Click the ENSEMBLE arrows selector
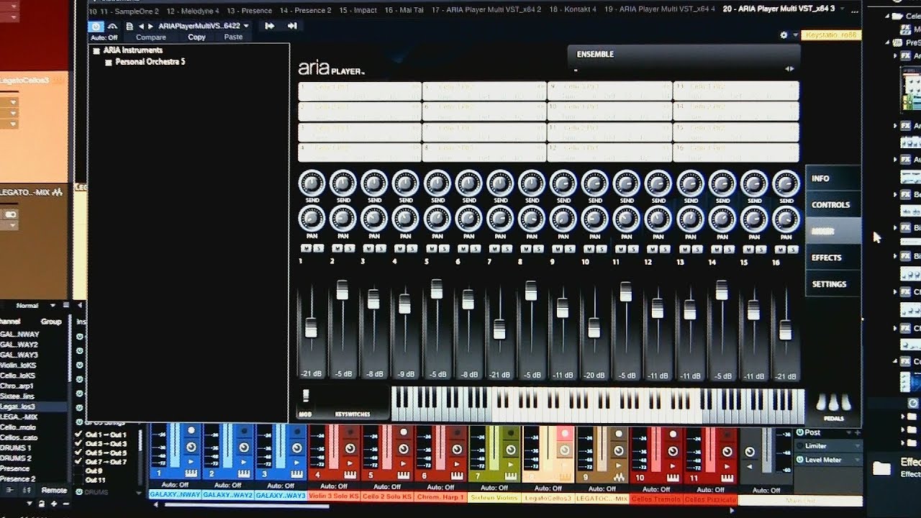 click(x=790, y=69)
